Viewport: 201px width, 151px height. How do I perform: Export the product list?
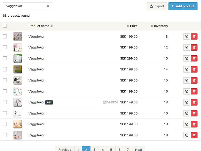click(157, 6)
